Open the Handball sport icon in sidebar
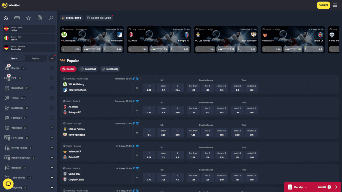 pos(7,168)
